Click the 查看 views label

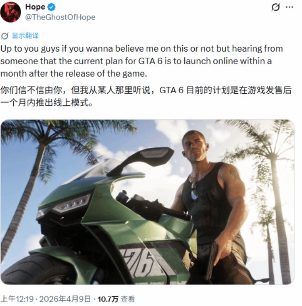[x=128, y=299]
